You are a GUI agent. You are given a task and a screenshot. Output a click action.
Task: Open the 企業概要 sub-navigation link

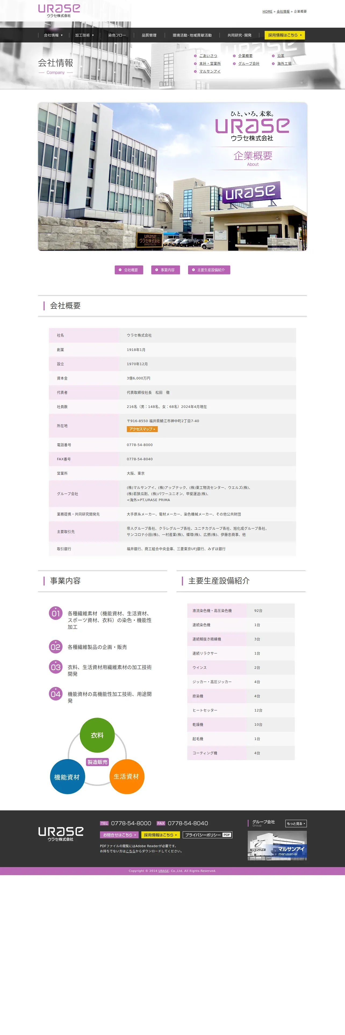coord(245,56)
